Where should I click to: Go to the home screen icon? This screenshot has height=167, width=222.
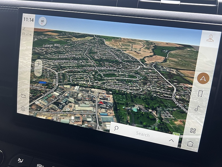(190, 144)
